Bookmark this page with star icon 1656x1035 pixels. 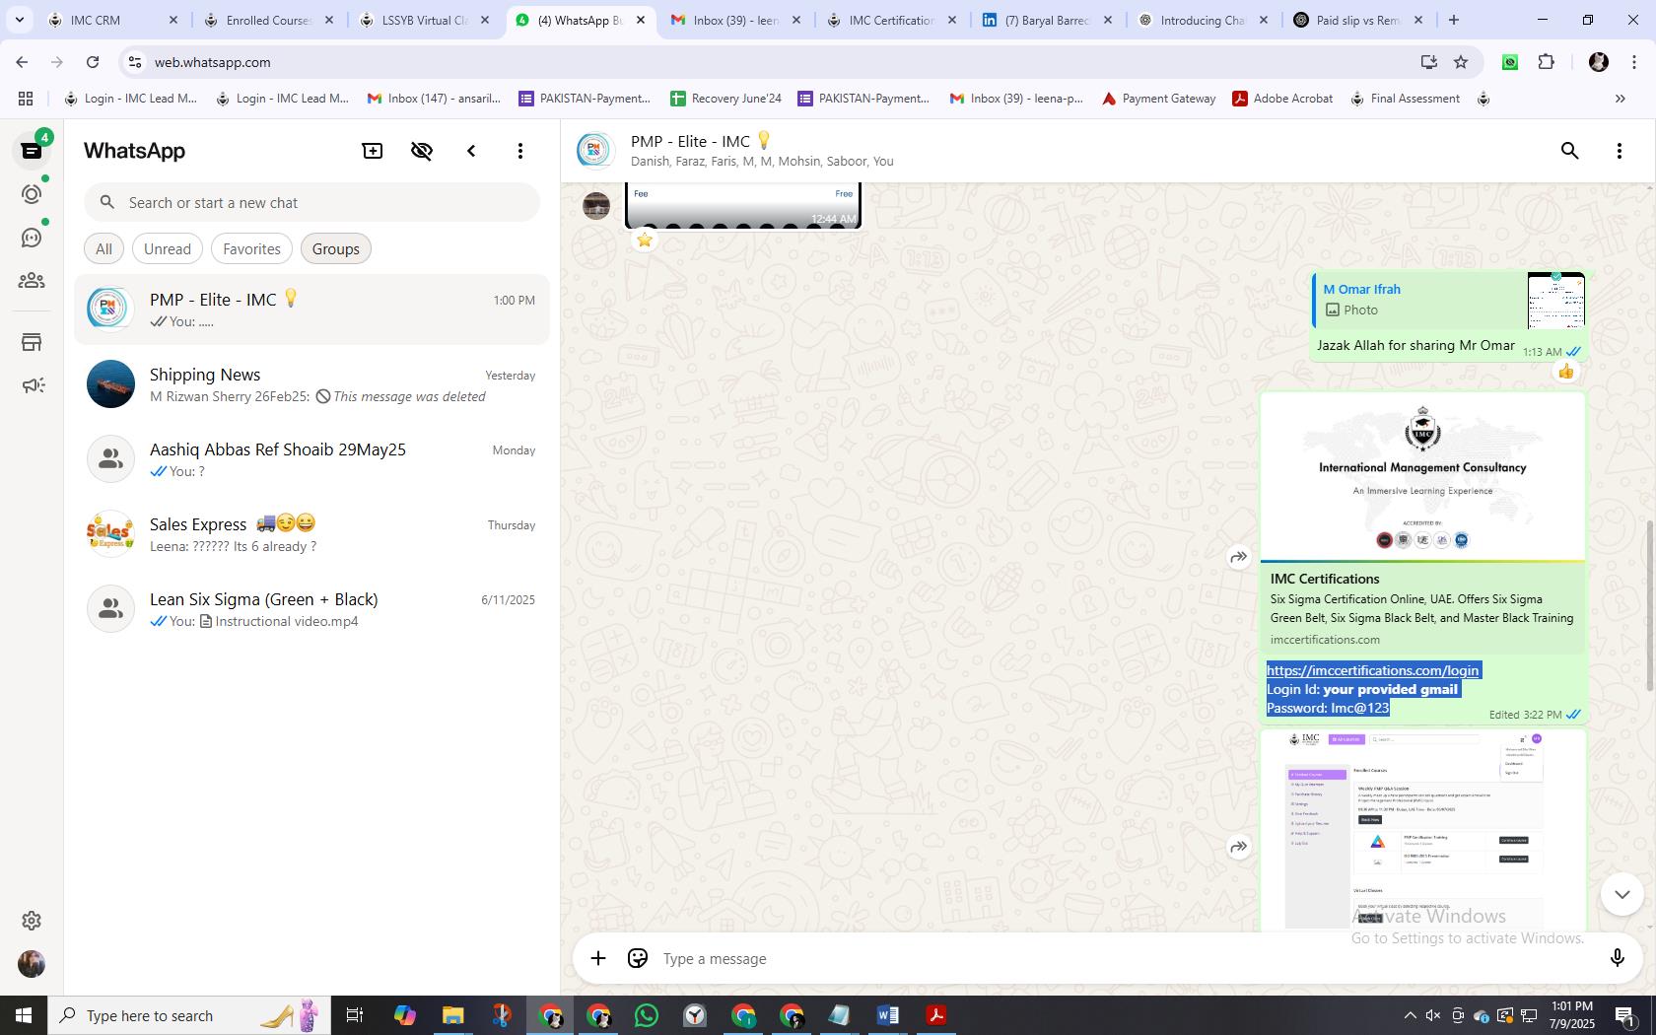1461,62
